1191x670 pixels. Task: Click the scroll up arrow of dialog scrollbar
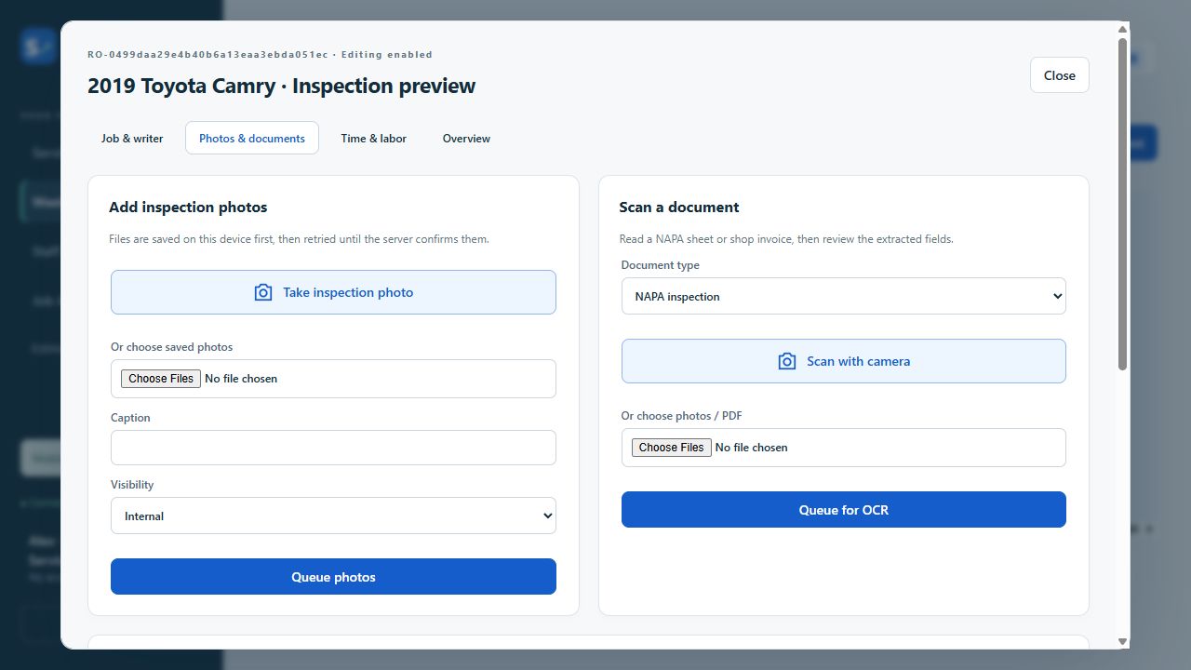point(1122,30)
